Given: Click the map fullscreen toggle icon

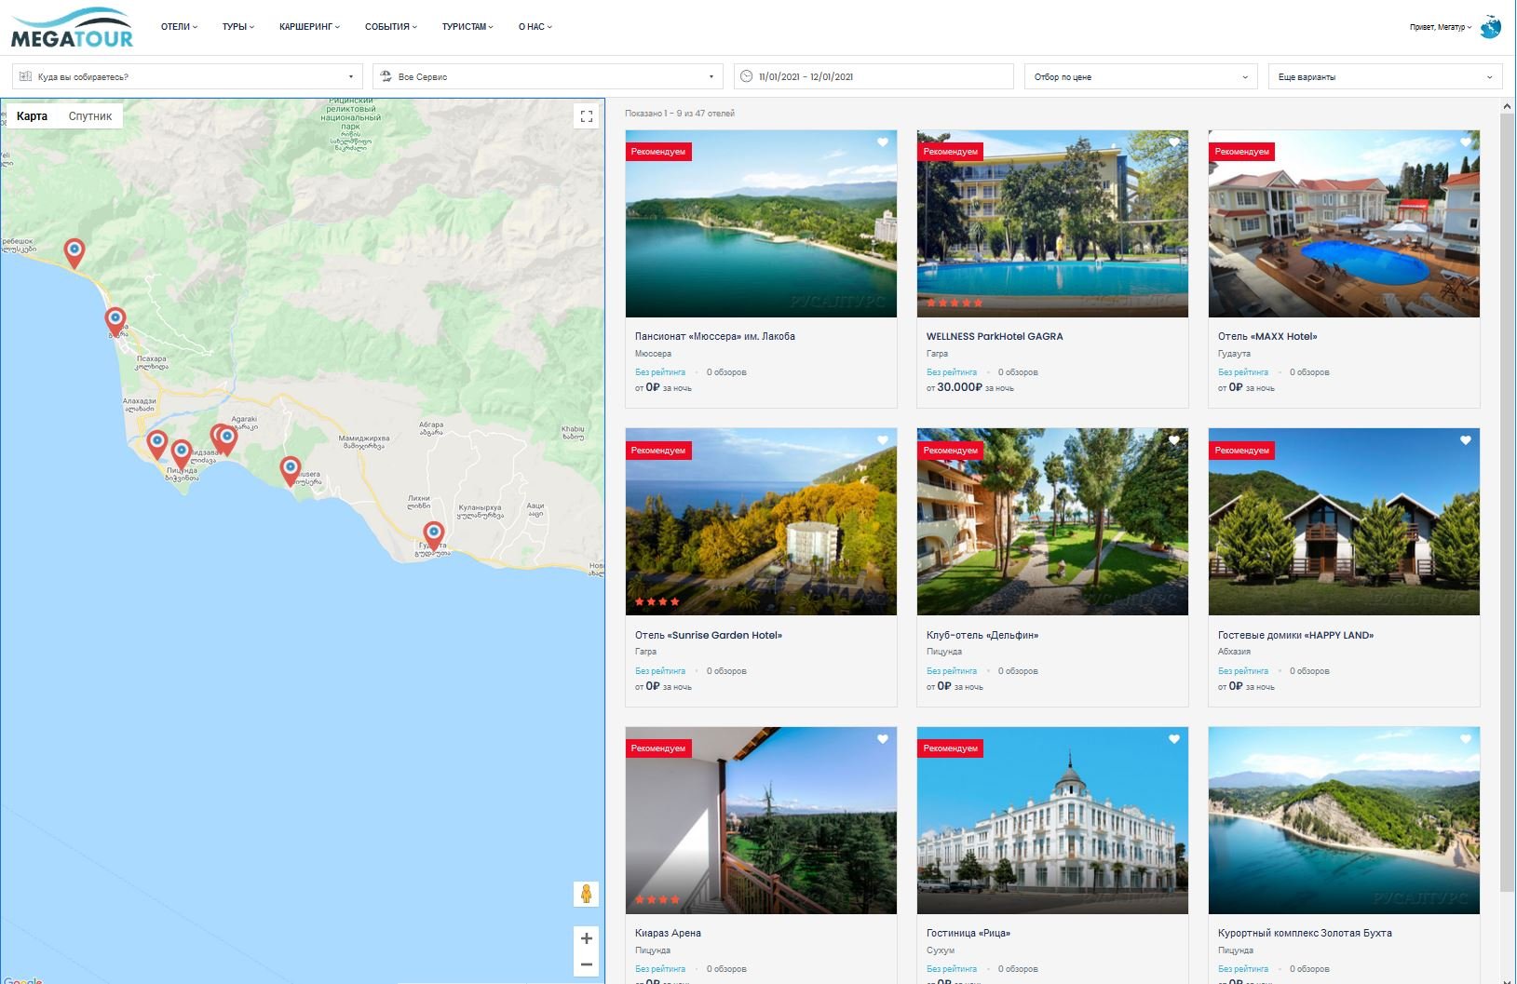Looking at the screenshot, I should coord(586,116).
